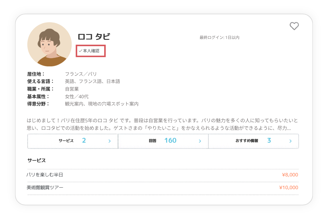
Task: Favorite this profile with the heart icon
Action: pyautogui.click(x=294, y=26)
